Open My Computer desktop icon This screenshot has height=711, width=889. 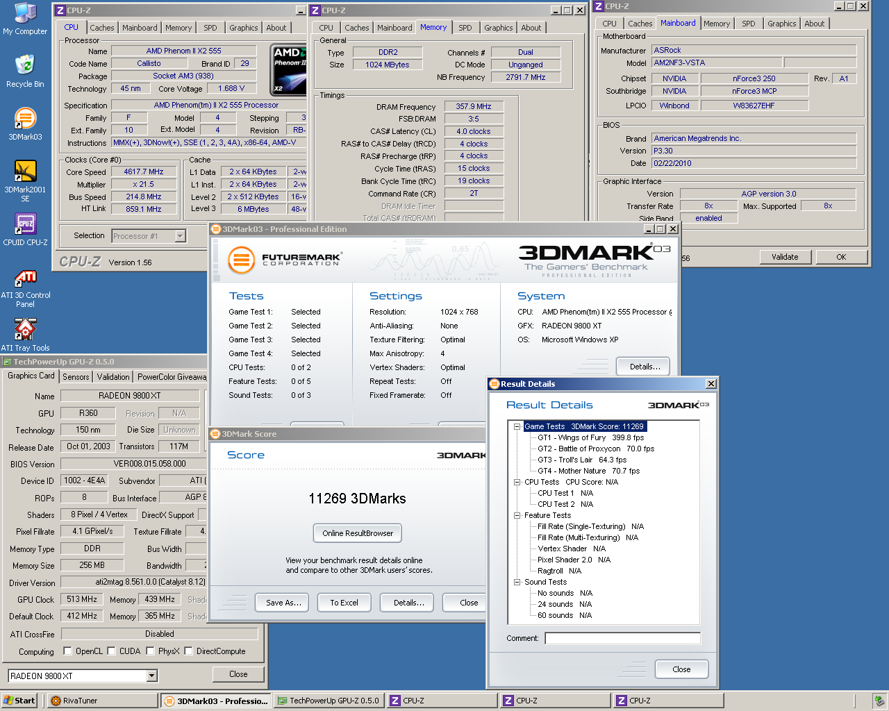[x=25, y=19]
